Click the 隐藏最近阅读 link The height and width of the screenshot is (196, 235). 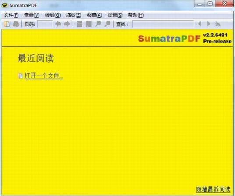pyautogui.click(x=213, y=189)
